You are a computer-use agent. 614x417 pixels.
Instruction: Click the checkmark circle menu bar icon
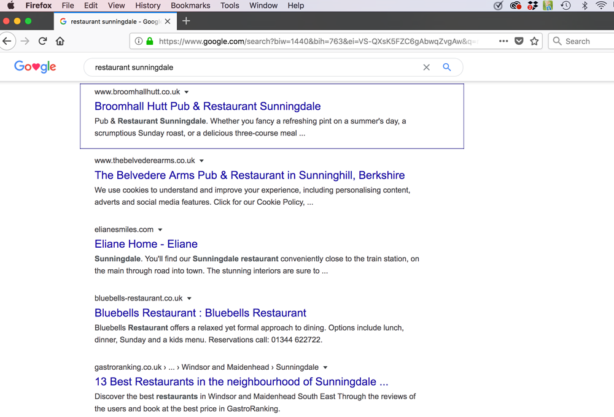pyautogui.click(x=498, y=6)
